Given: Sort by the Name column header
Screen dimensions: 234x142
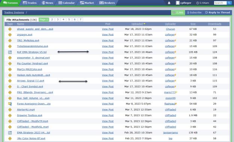Looking at the screenshot, I should click(21, 24).
